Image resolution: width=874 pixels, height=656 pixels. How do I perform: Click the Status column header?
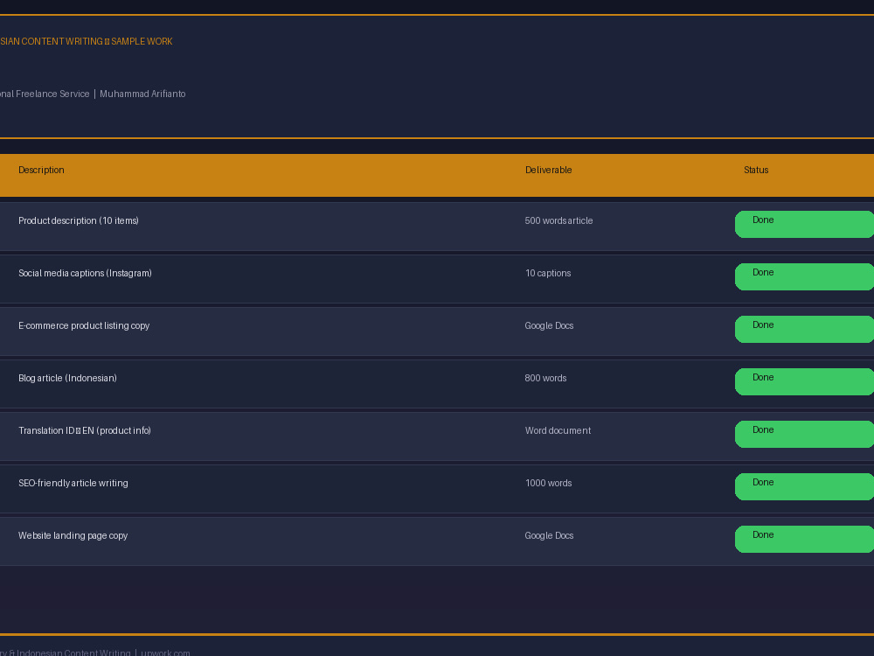click(756, 171)
